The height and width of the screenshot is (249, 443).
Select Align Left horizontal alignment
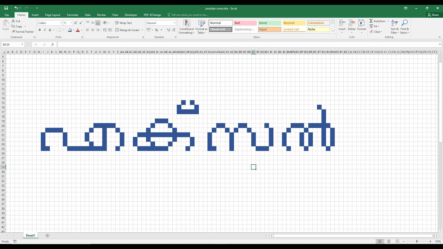click(x=88, y=30)
